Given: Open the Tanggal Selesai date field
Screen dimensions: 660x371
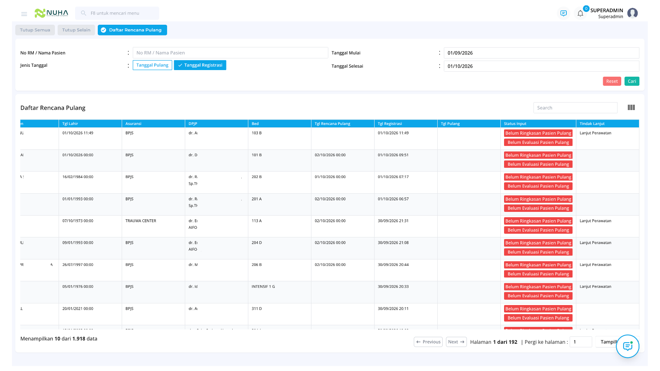Looking at the screenshot, I should coord(541,66).
